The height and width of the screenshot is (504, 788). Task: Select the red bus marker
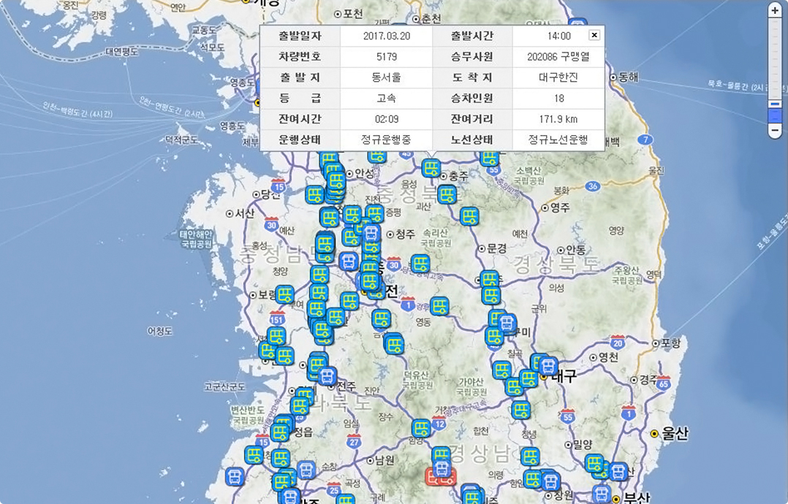point(440,476)
